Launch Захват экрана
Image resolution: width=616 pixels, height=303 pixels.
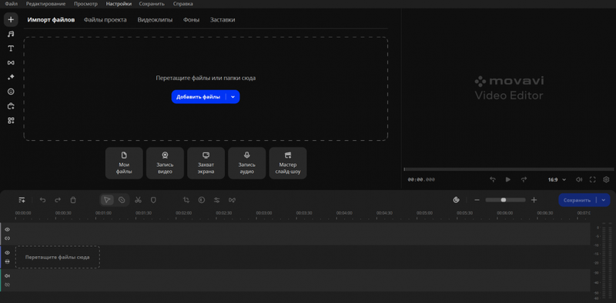206,163
